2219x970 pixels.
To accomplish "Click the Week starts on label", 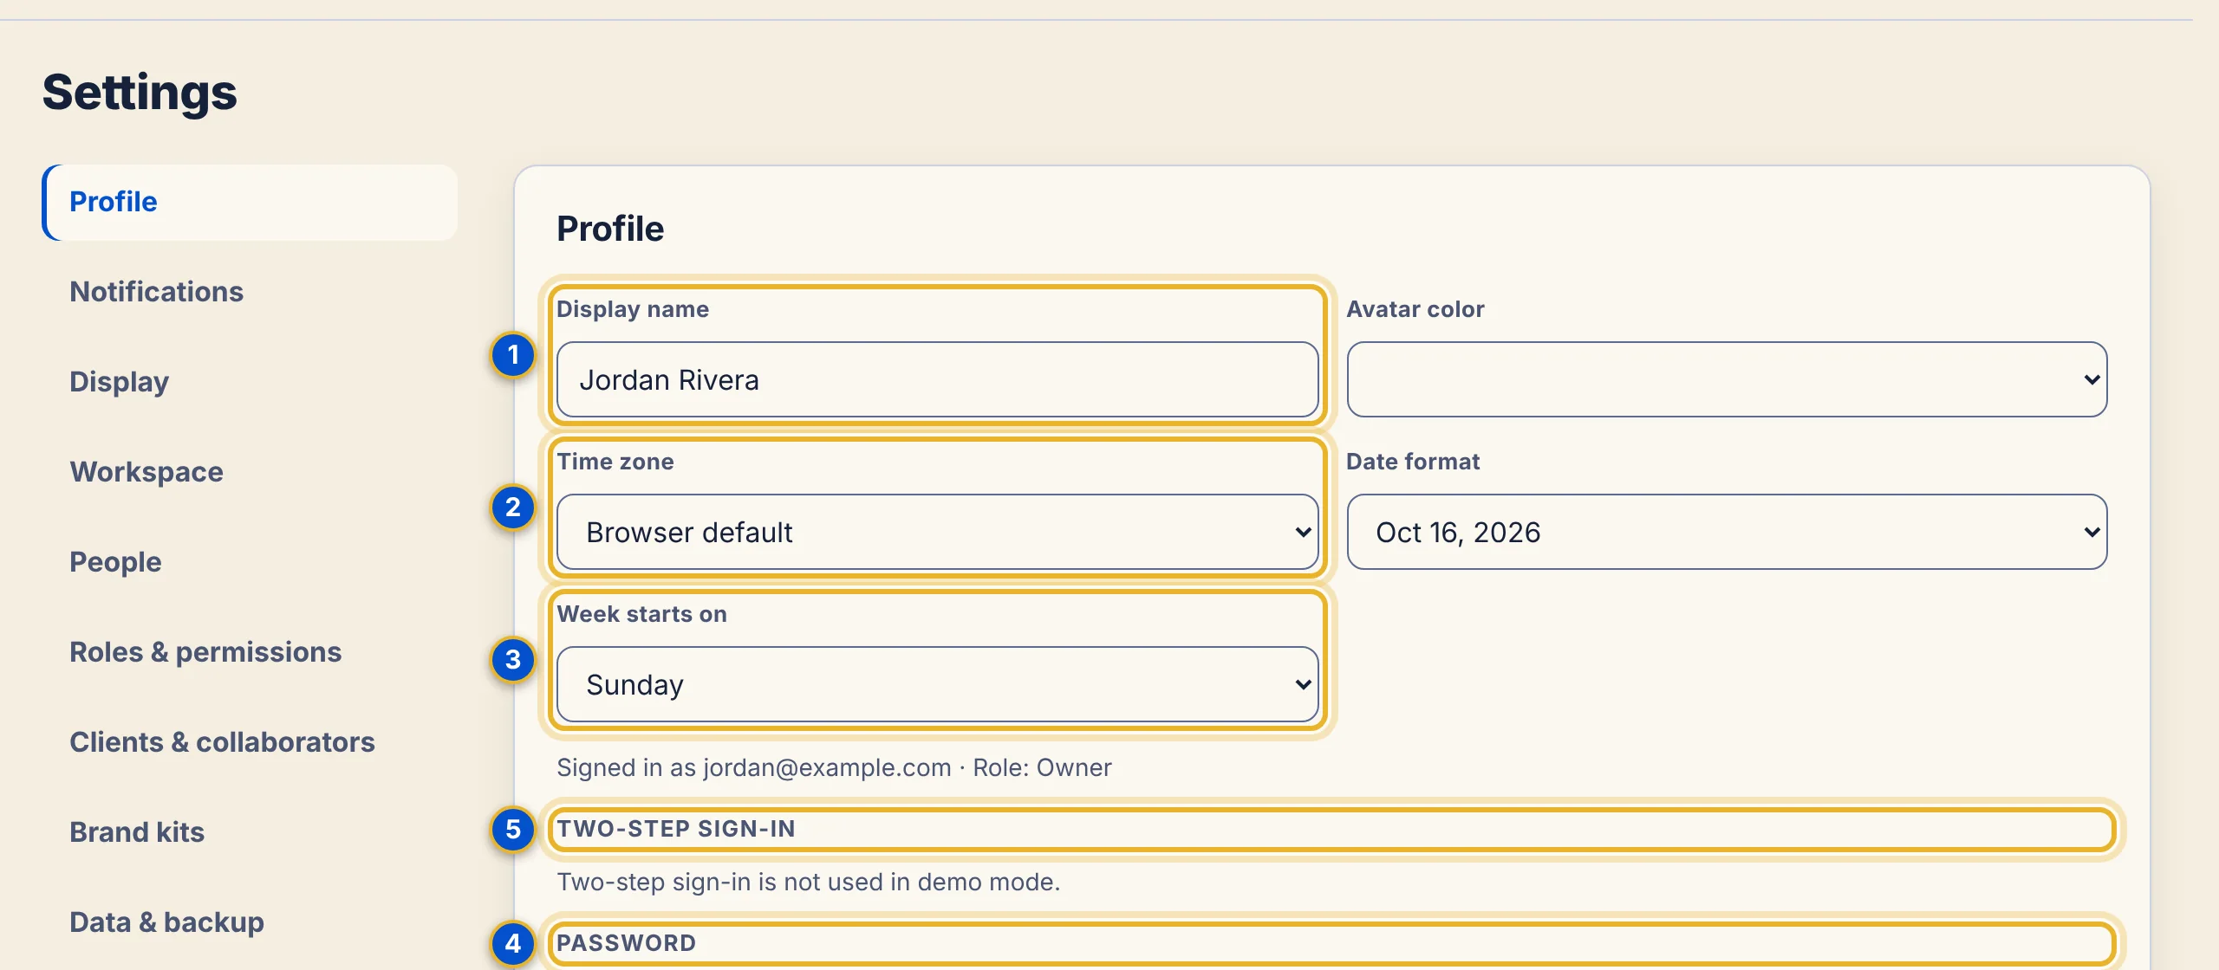I will coord(641,614).
